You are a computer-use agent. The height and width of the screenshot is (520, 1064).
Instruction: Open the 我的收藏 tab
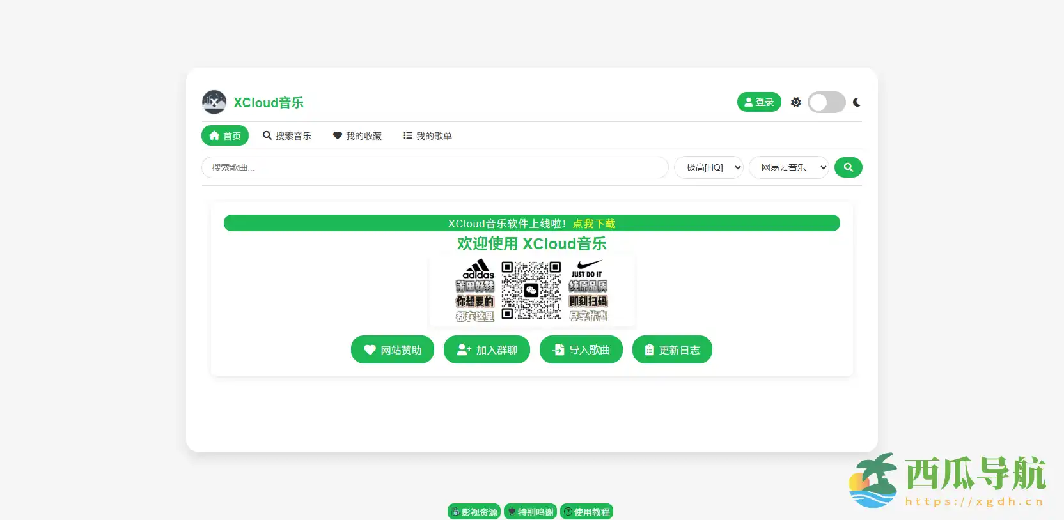[x=357, y=135]
